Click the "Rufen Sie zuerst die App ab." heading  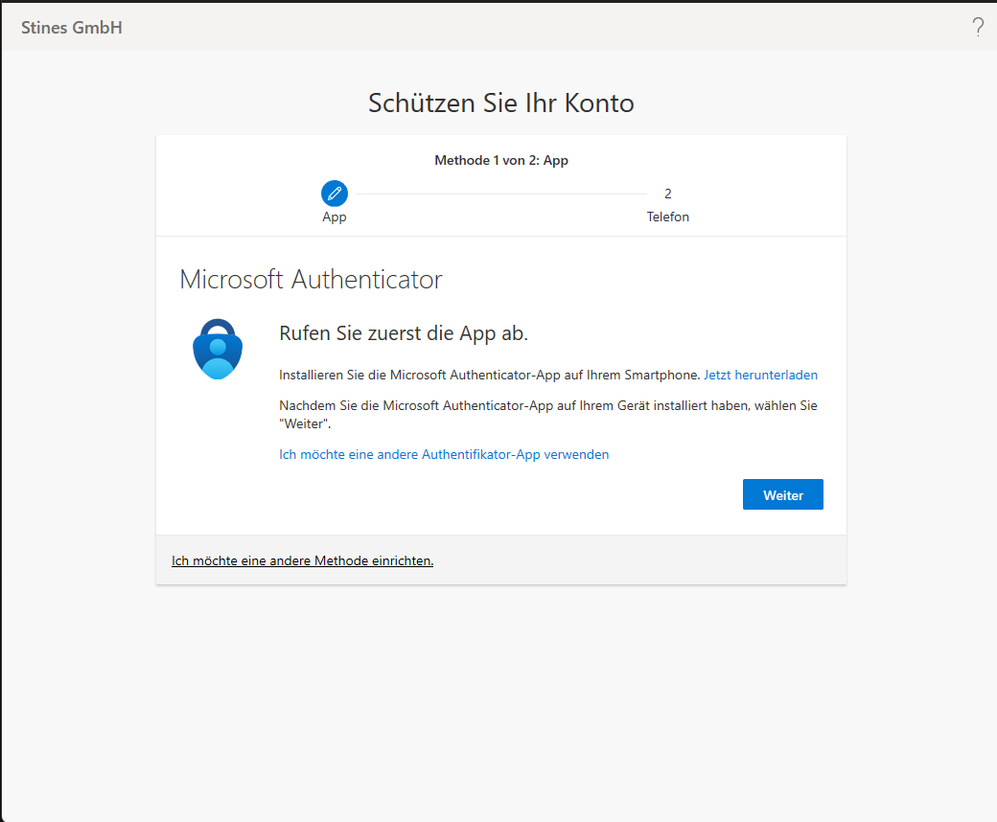pos(404,333)
